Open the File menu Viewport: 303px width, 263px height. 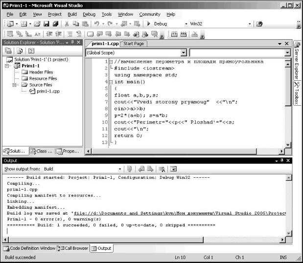(10, 14)
